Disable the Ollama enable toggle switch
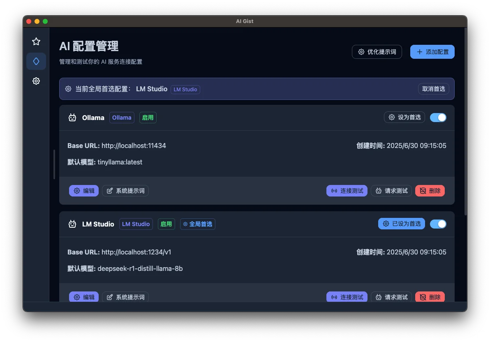 click(438, 117)
